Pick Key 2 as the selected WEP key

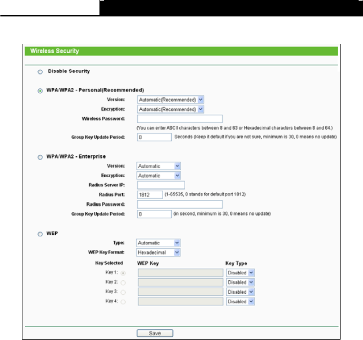point(123,283)
